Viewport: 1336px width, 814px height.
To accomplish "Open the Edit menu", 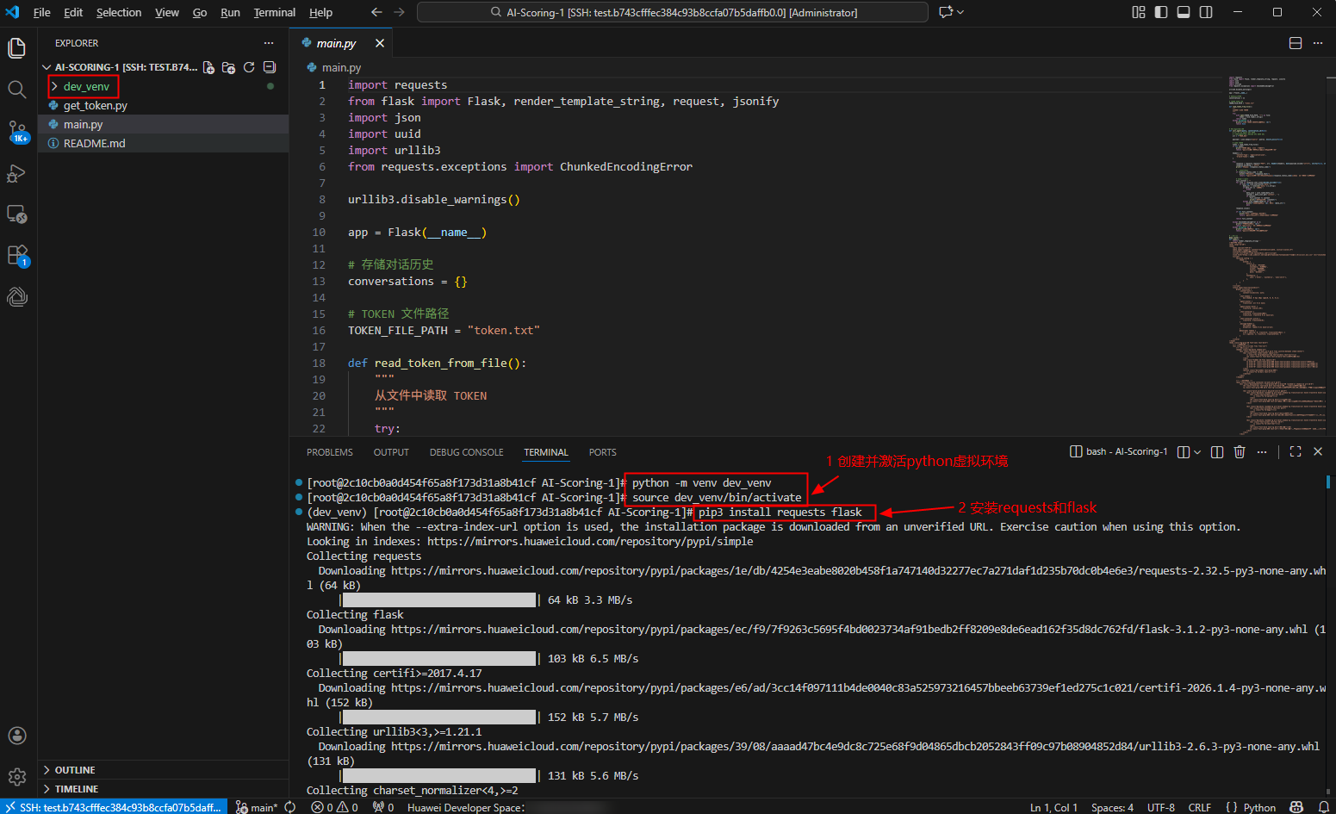I will (73, 12).
